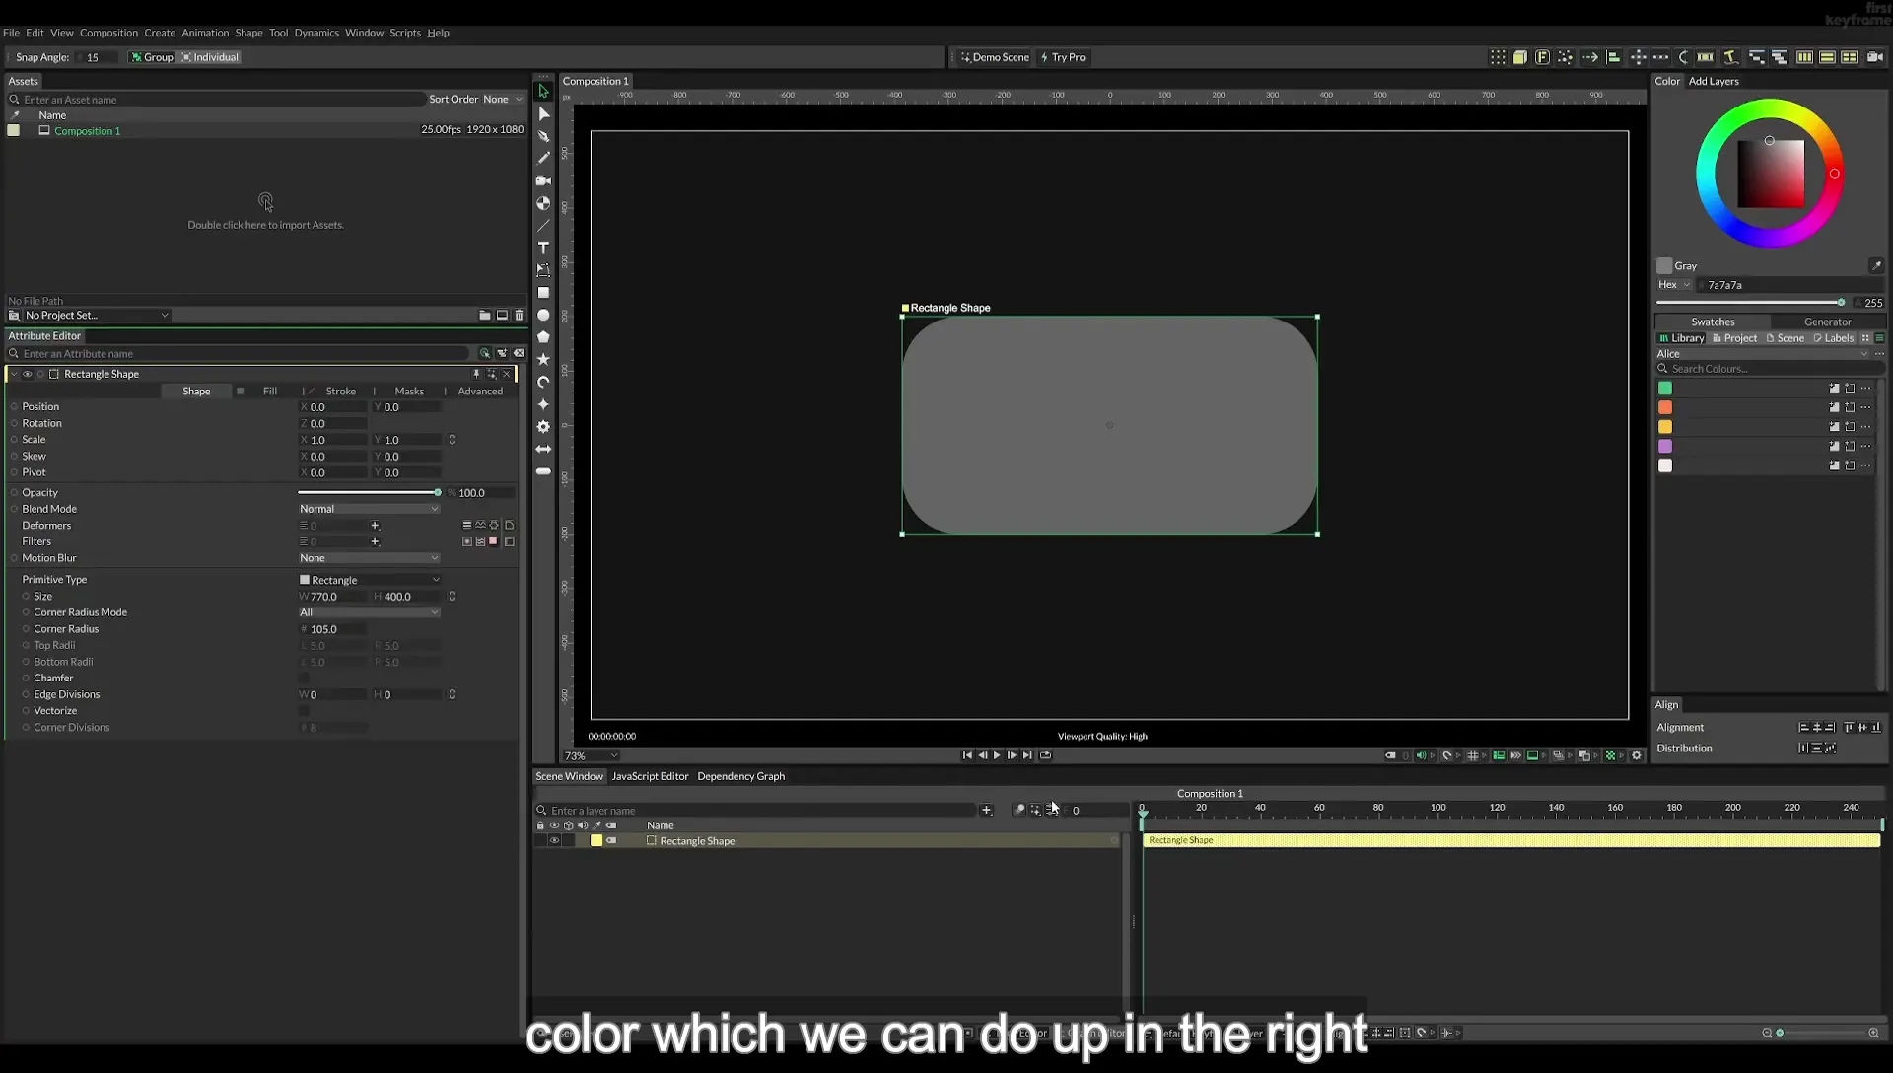Switch to the JavaScript Editor tab
Screen dimensions: 1893x1073
click(650, 776)
